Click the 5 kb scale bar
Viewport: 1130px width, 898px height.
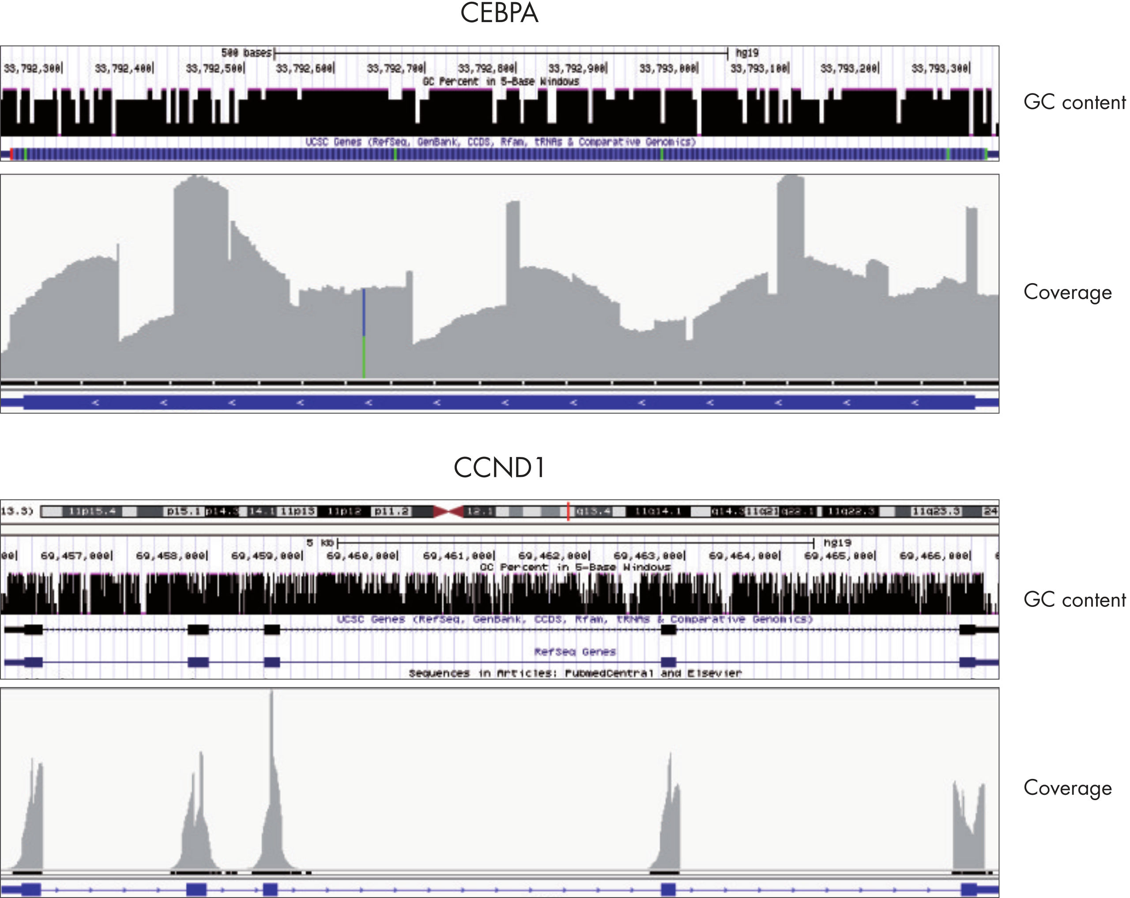click(576, 543)
